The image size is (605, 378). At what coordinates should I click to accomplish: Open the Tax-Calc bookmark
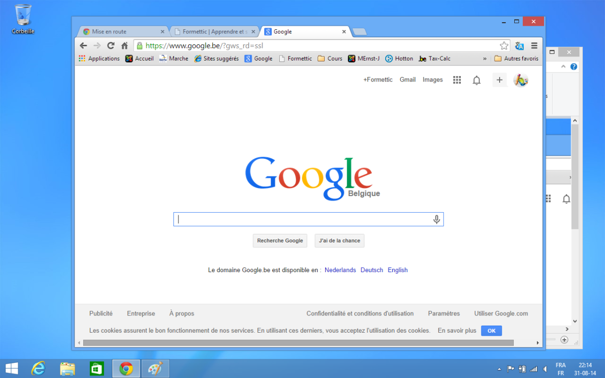point(435,58)
